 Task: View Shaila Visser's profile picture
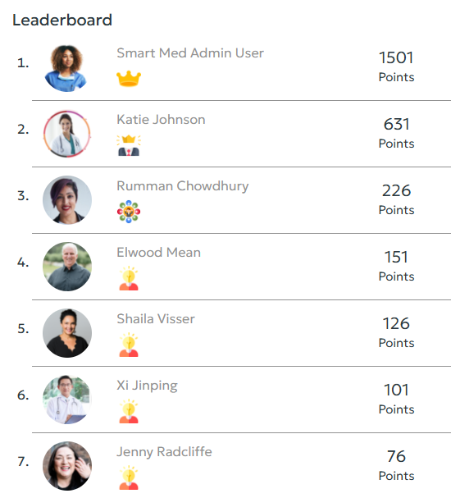pyautogui.click(x=67, y=333)
